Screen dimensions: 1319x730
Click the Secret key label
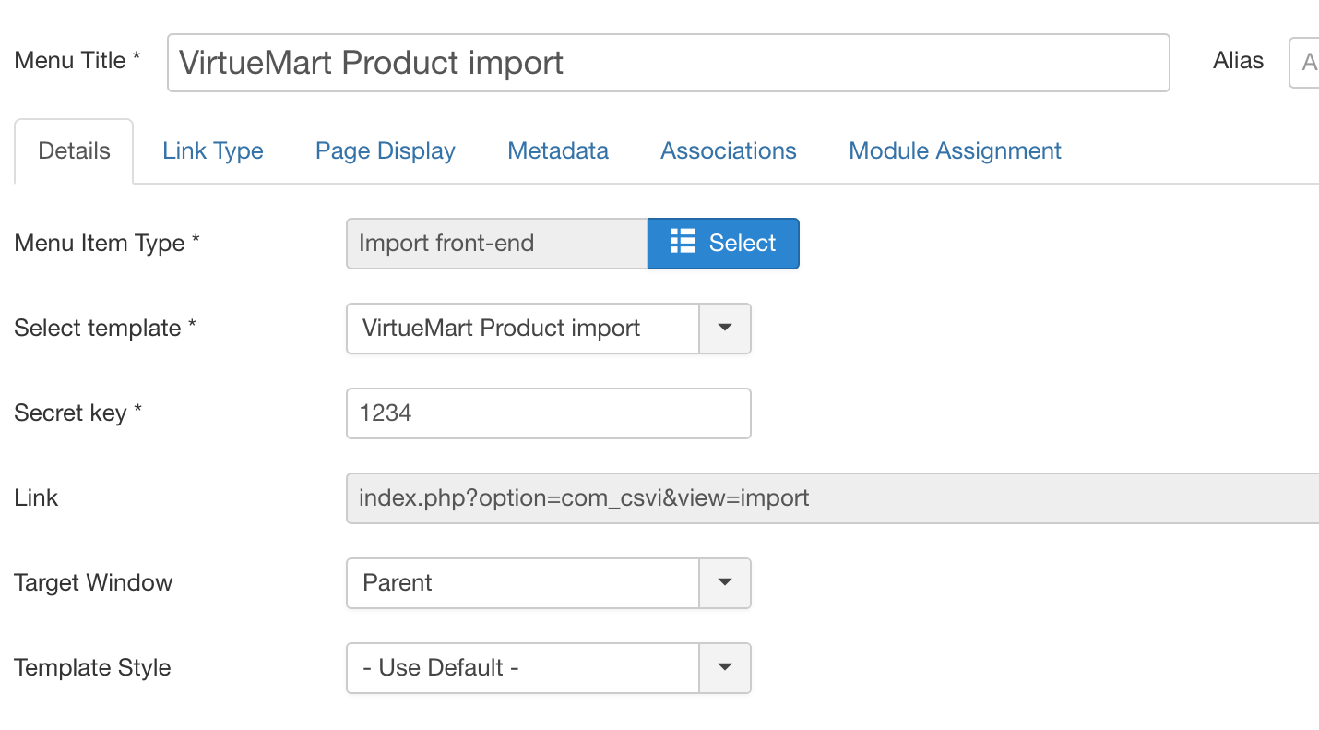[78, 413]
